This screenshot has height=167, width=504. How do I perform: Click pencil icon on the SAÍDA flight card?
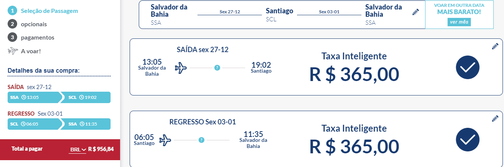(495, 46)
